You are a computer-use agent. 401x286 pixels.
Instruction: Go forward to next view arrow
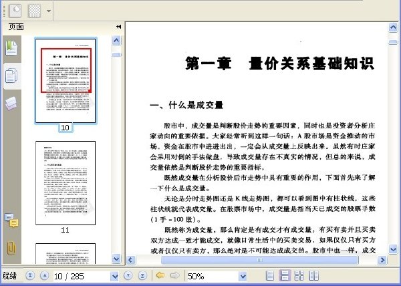tap(175, 275)
